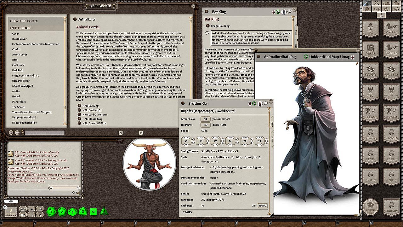Select Dark Folk in the reference list
Viewport: 403px width, 227px height.
[18, 70]
